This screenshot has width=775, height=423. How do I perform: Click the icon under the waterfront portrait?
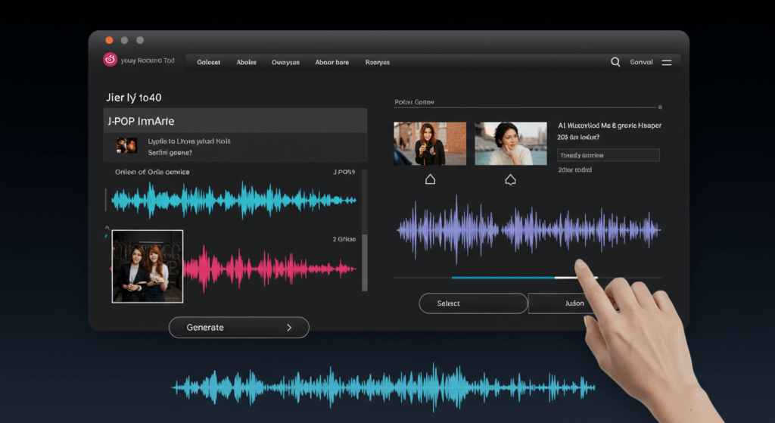tap(511, 179)
